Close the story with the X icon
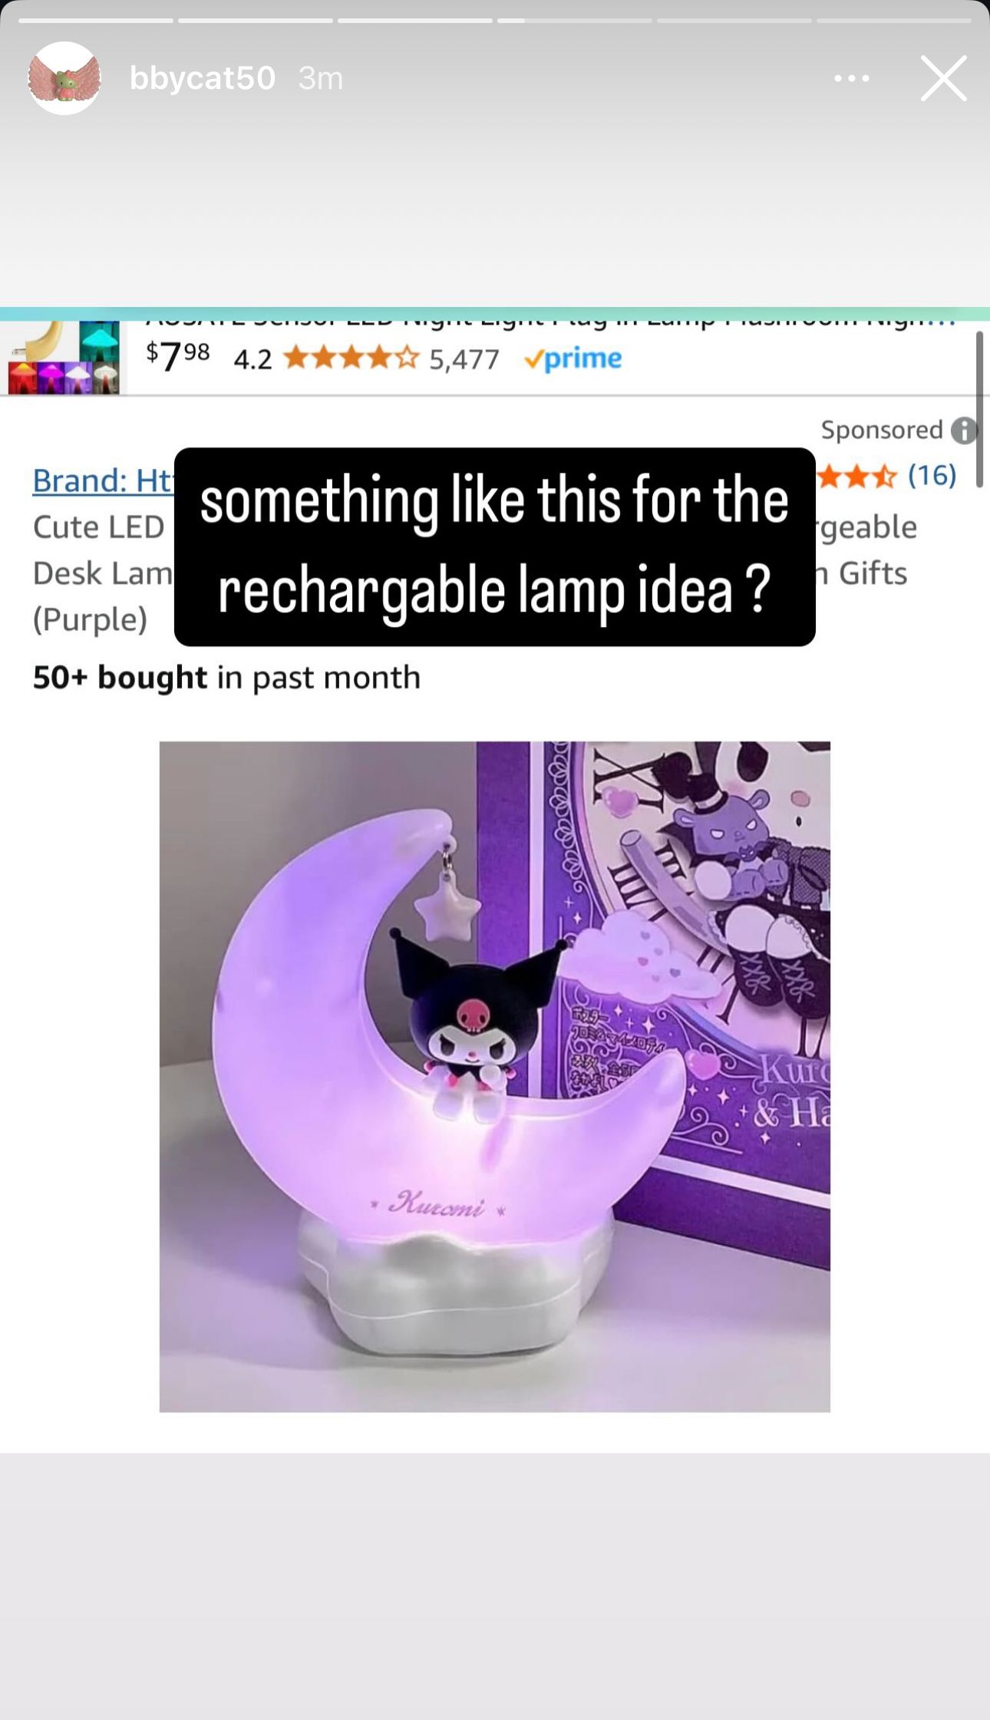 [x=944, y=78]
